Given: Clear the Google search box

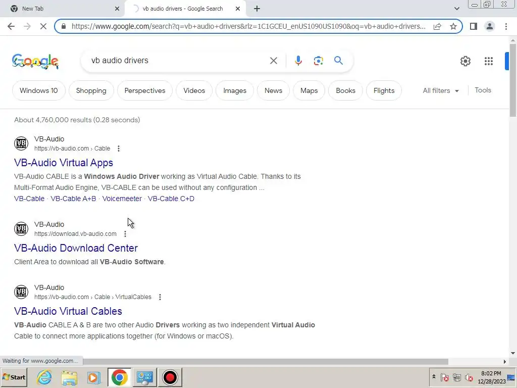Looking at the screenshot, I should [273, 61].
